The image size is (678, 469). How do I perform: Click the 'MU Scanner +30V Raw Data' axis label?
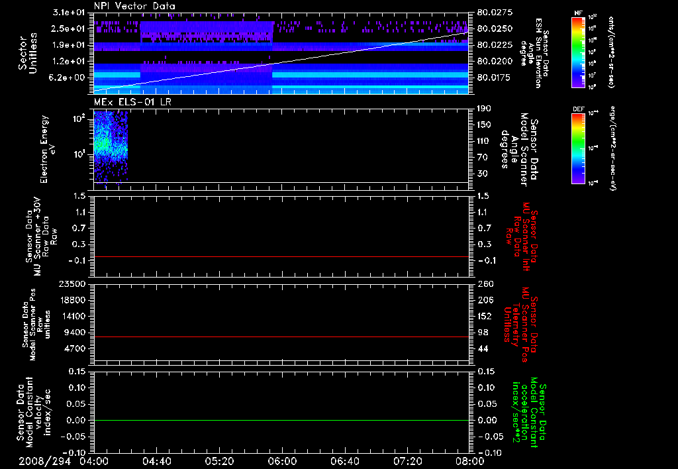pos(41,237)
